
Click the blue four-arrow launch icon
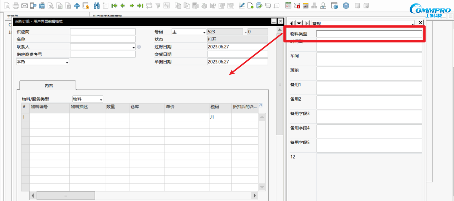click(77, 6)
